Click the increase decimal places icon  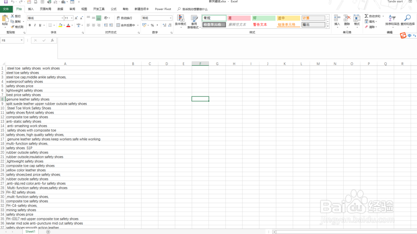tap(164, 25)
